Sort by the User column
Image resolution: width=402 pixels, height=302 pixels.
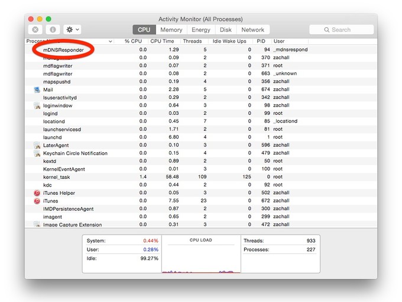[279, 41]
